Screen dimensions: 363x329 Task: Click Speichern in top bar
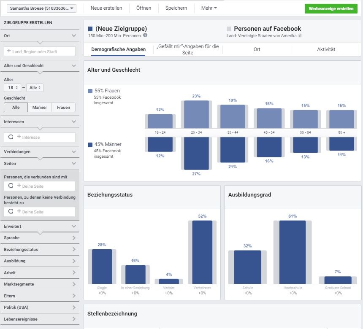(x=176, y=8)
